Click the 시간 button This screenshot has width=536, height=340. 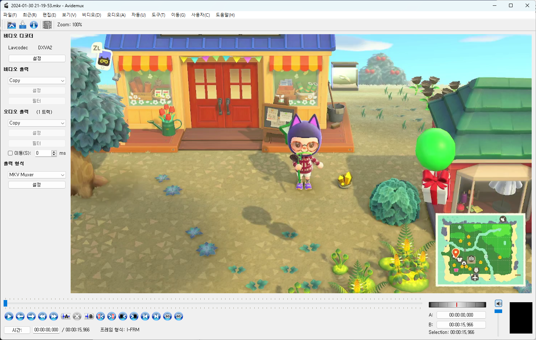(17, 330)
